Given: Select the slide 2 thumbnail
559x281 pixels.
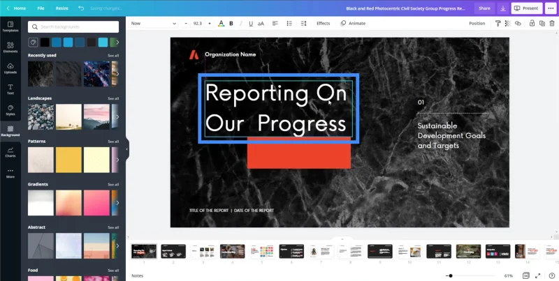Looking at the screenshot, I should click(173, 251).
